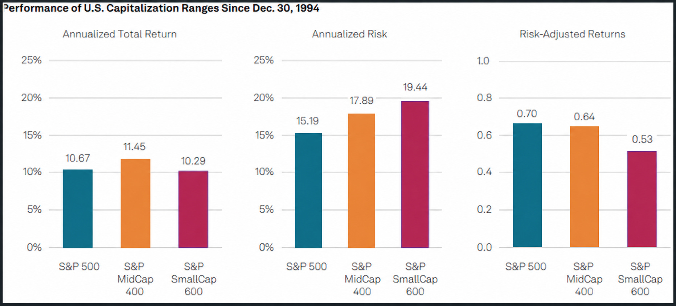This screenshot has height=306, width=676.
Task: Click the Annualized Risk chart title
Action: [349, 34]
